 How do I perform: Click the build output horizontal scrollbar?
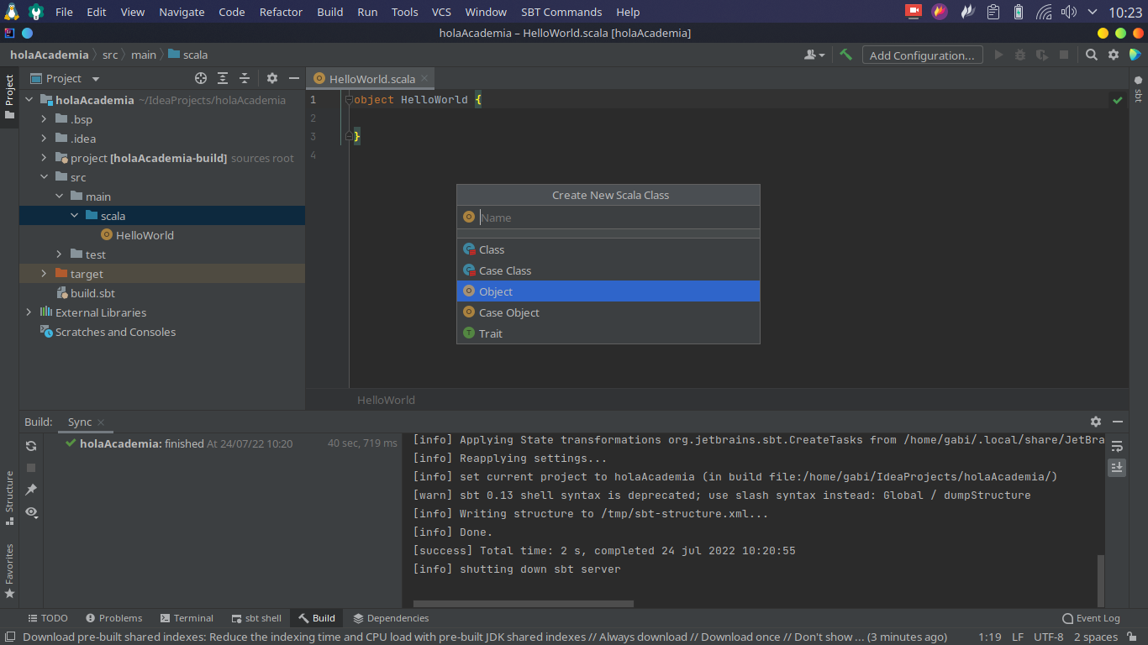(x=524, y=603)
